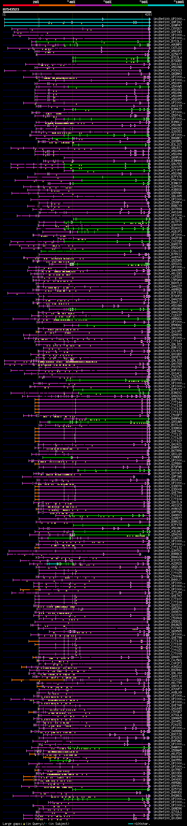Click the AV543523 query sequence label

11,10
